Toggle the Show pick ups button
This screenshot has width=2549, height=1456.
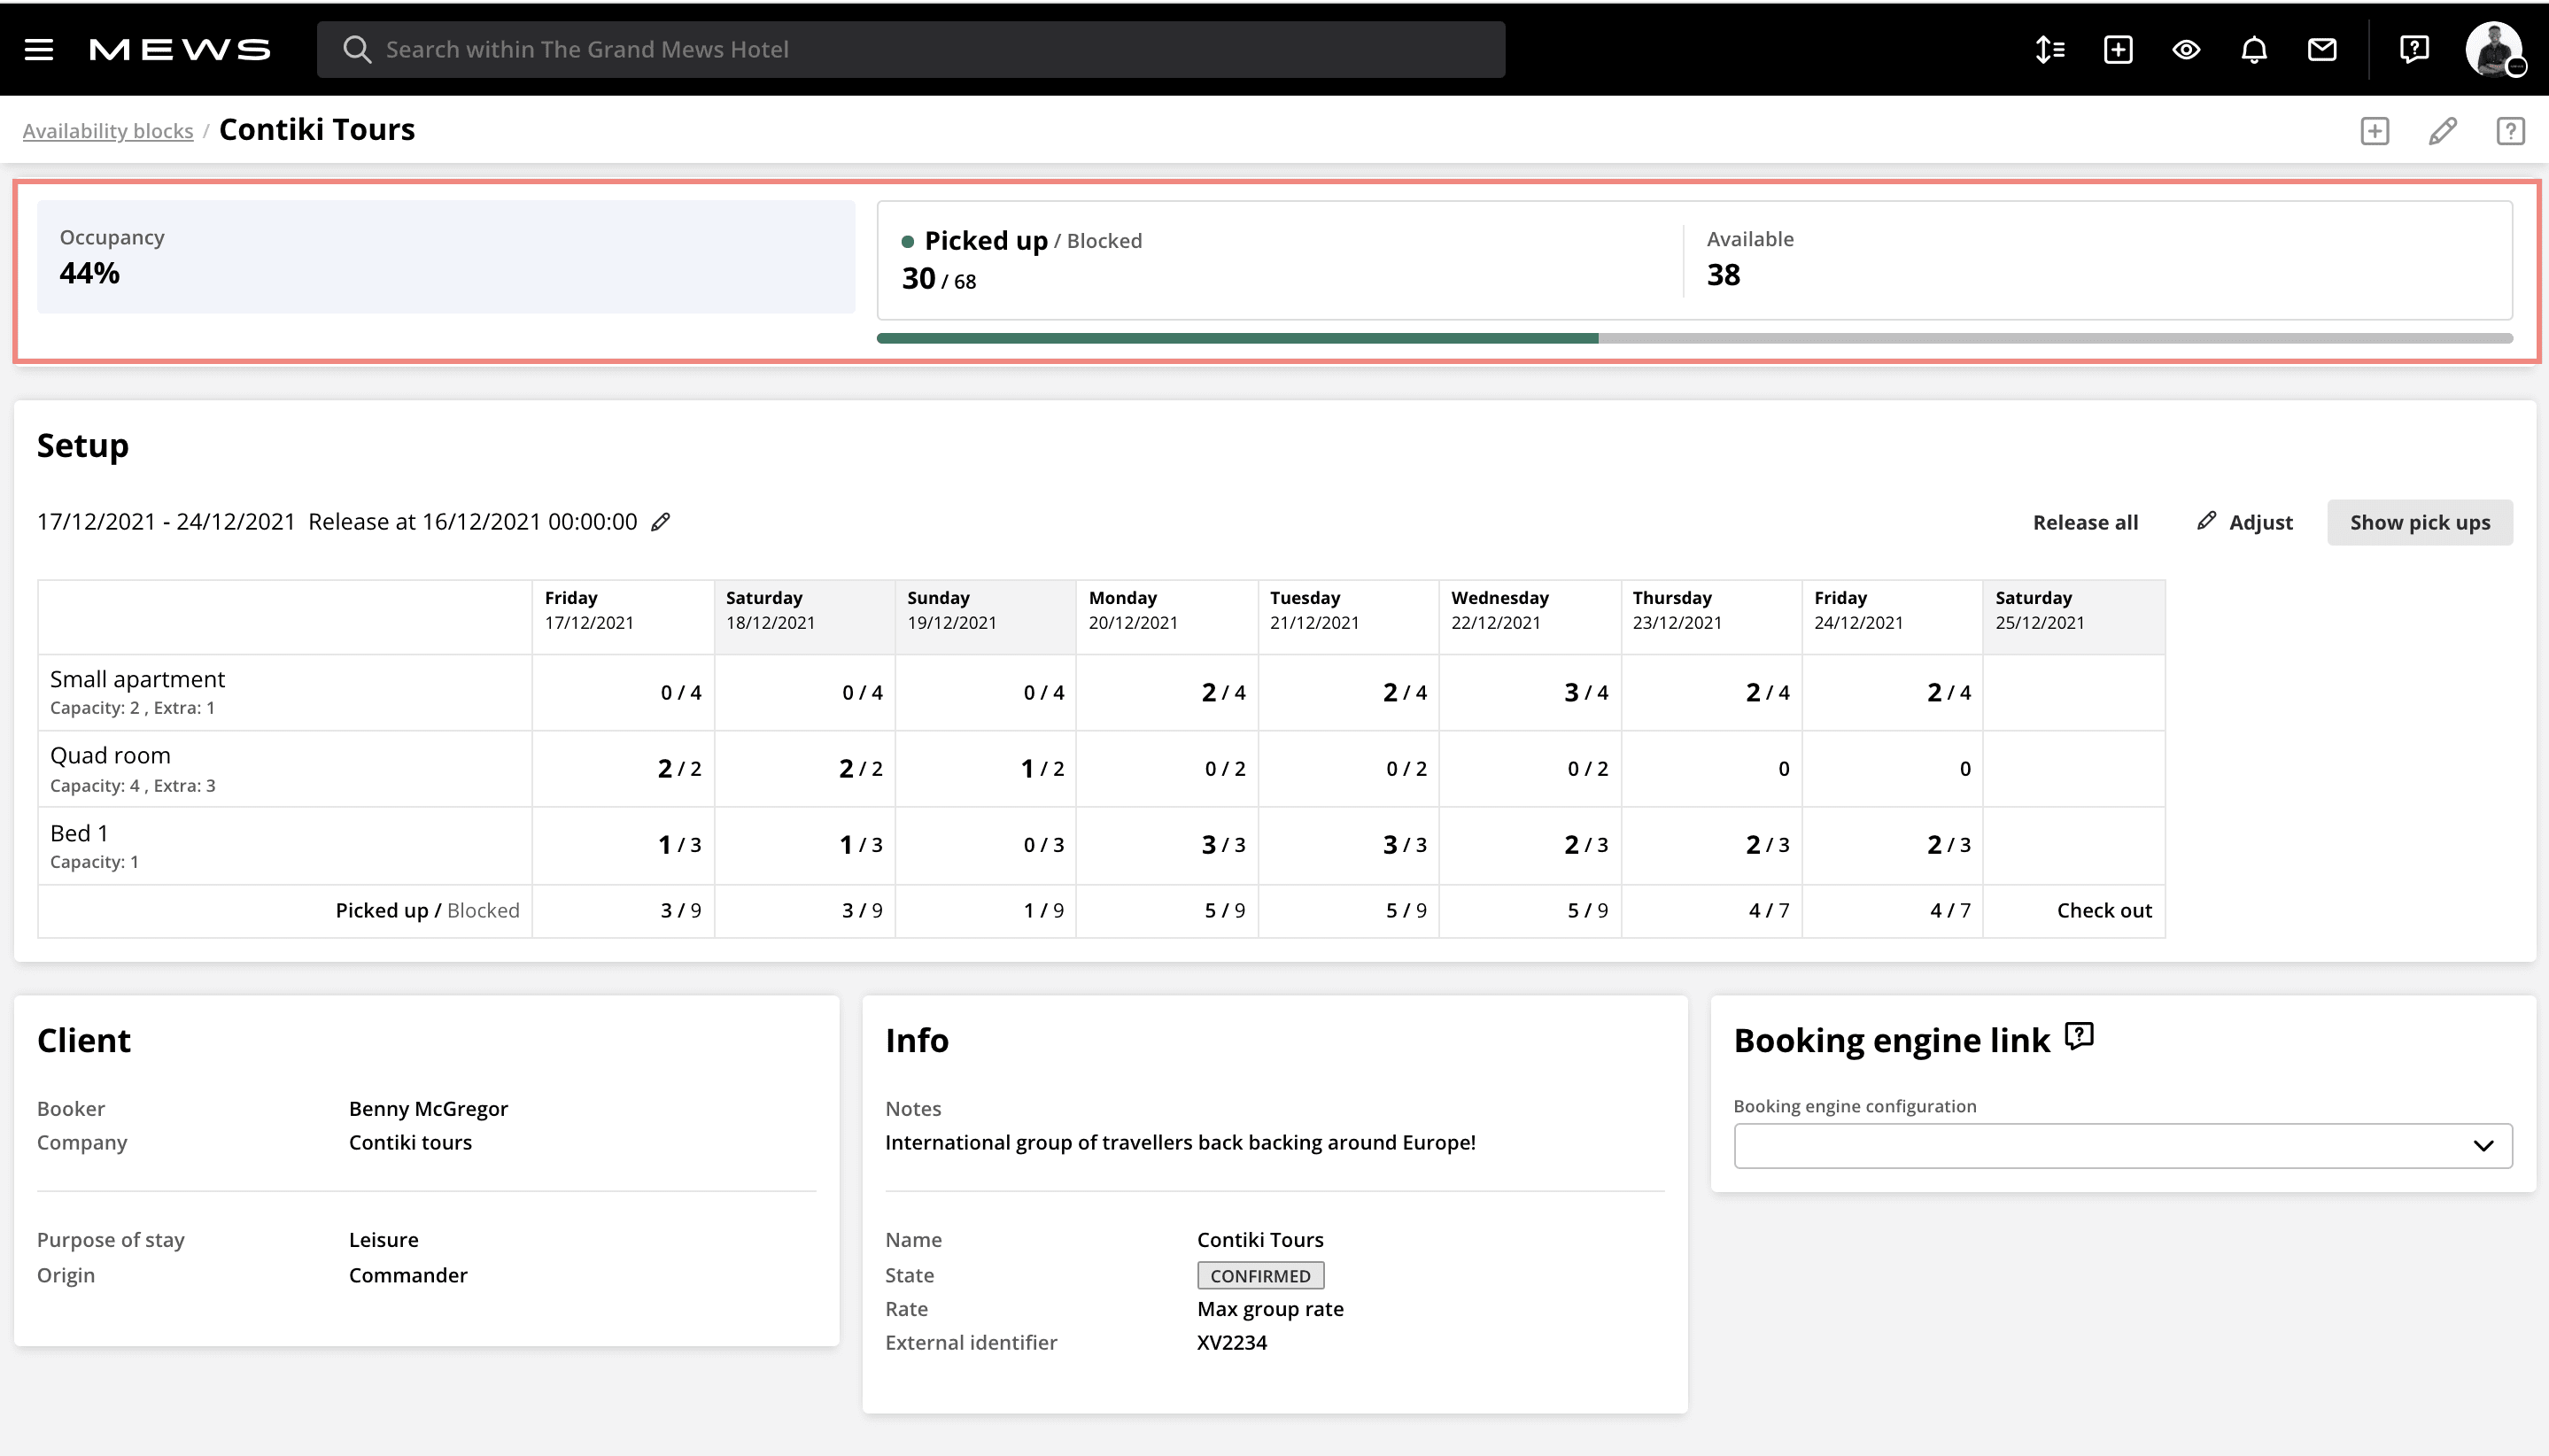[x=2419, y=522]
